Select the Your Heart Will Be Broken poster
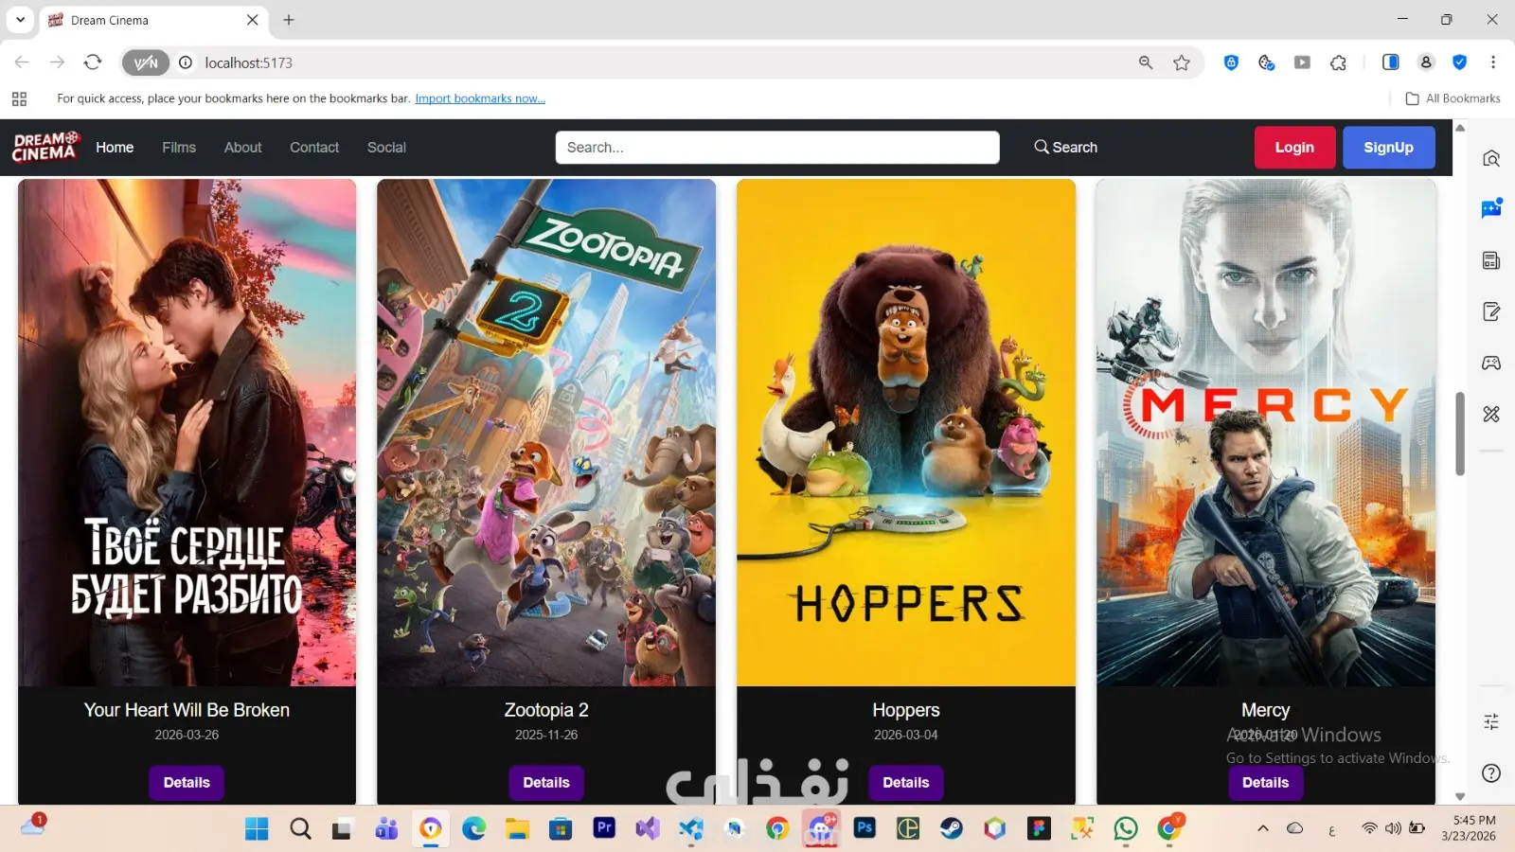Viewport: 1515px width, 852px height. coord(187,433)
